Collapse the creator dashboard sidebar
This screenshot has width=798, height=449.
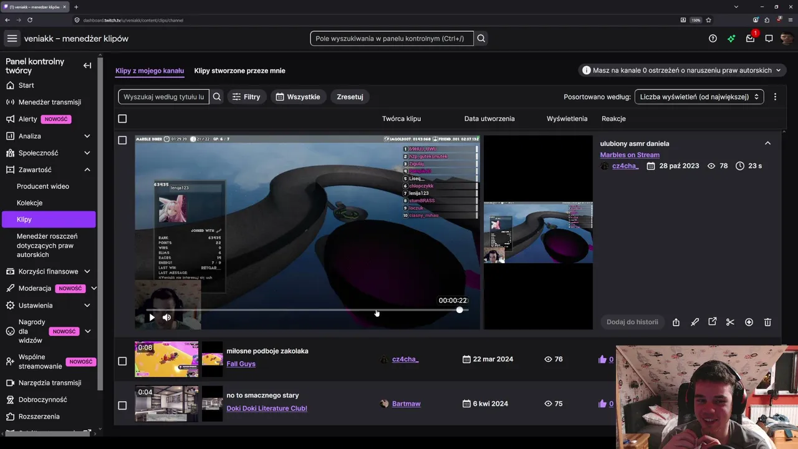[x=87, y=65]
